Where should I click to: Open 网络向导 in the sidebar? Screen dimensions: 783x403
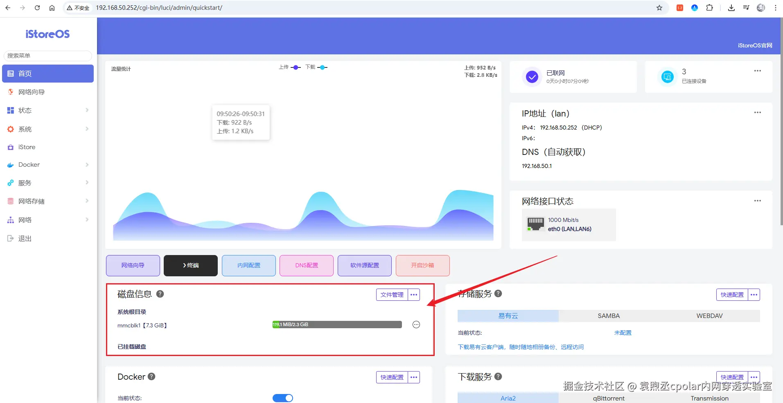(x=48, y=92)
